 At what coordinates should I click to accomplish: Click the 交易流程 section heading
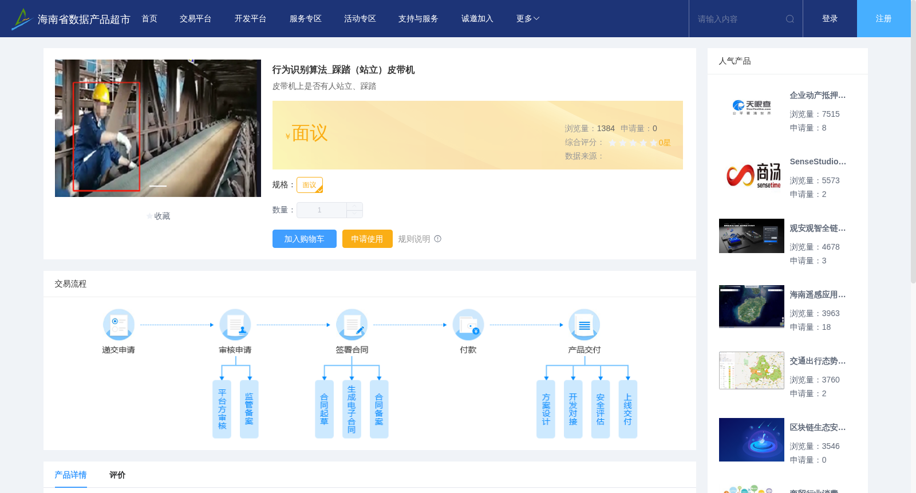(x=70, y=284)
